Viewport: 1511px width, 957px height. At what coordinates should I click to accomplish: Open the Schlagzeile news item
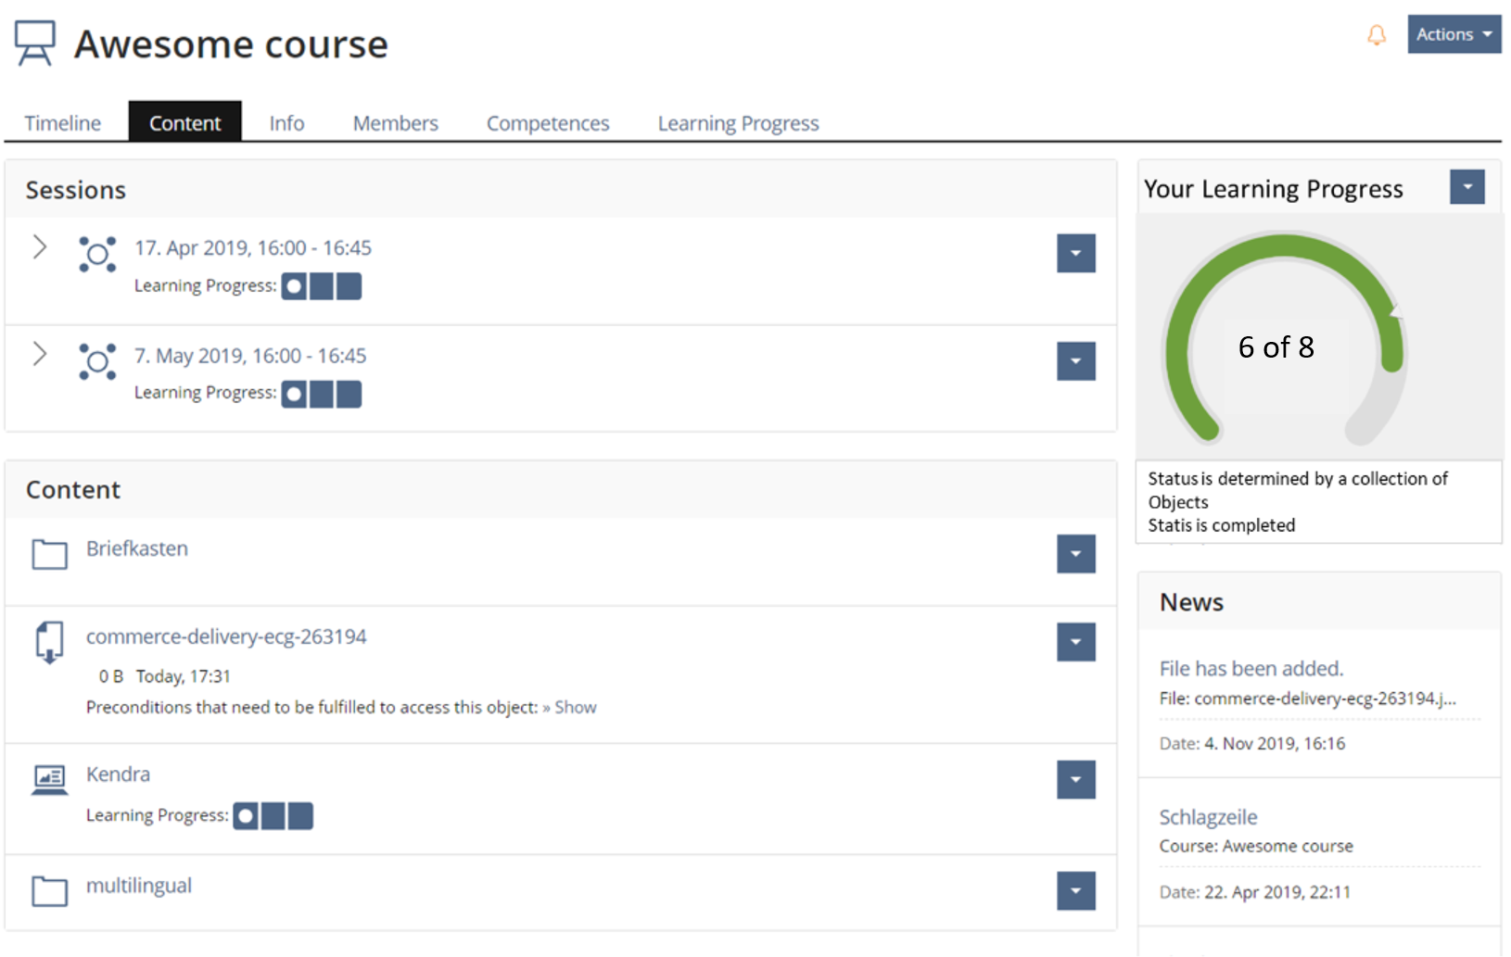click(x=1208, y=817)
